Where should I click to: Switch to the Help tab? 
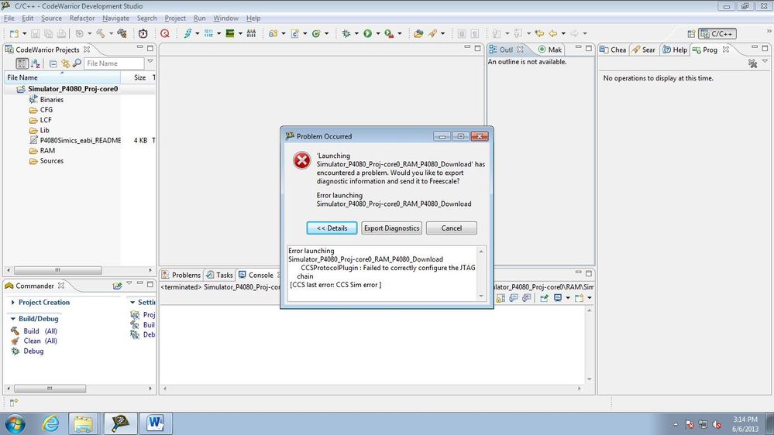pyautogui.click(x=675, y=50)
